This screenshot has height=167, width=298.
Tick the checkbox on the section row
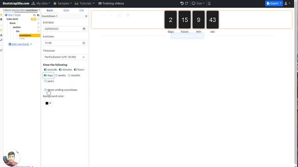tap(38, 27)
